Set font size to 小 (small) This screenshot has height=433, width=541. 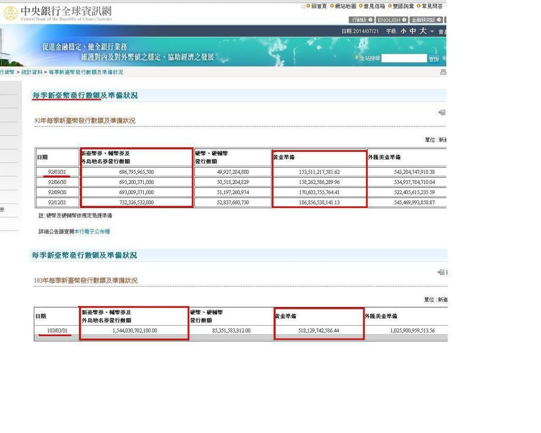coord(403,31)
